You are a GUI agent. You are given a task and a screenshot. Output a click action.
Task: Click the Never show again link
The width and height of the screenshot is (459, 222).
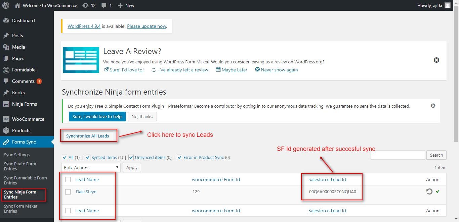click(x=279, y=70)
